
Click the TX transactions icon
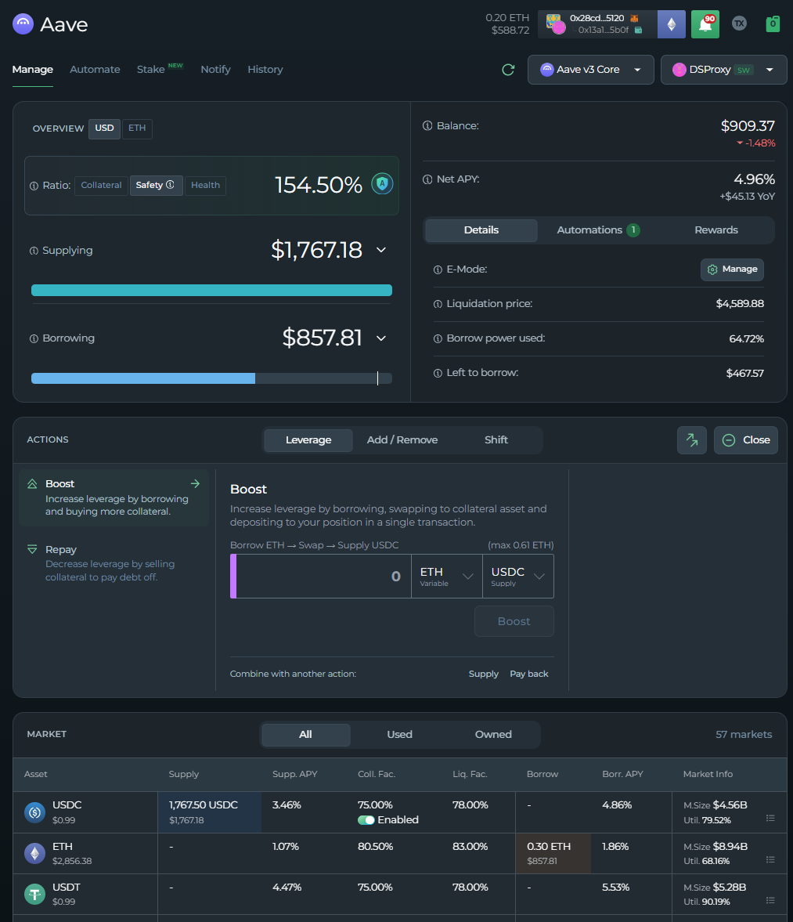click(x=739, y=24)
